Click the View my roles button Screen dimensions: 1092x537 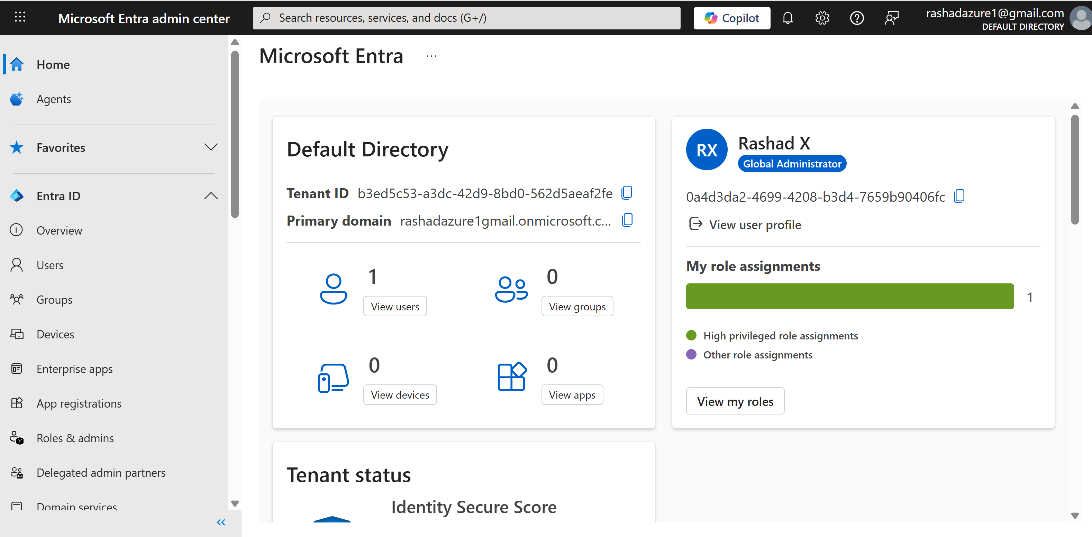(x=735, y=401)
